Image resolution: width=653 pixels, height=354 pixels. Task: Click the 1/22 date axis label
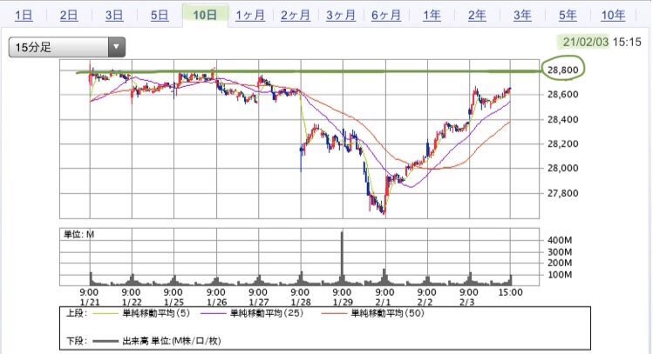(132, 303)
